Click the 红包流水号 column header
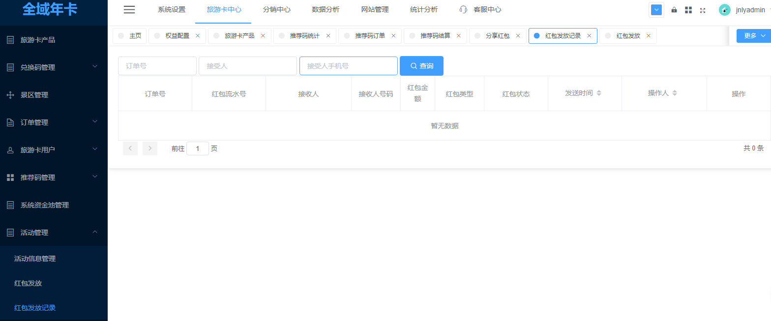The height and width of the screenshot is (321, 771). pos(229,94)
